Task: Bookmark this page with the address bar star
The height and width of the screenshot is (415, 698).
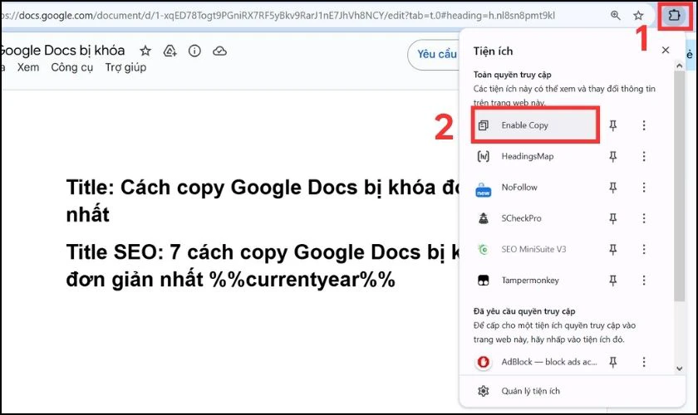Action: coord(638,16)
